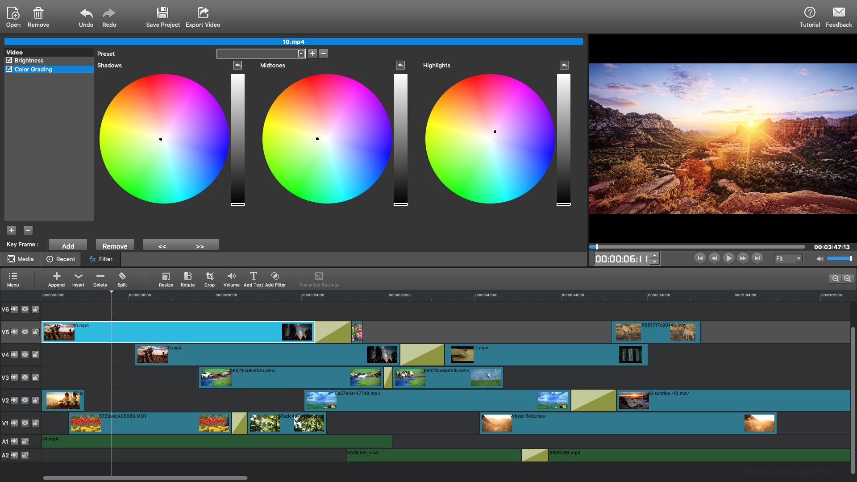Click the Add Key Frame button

click(68, 245)
